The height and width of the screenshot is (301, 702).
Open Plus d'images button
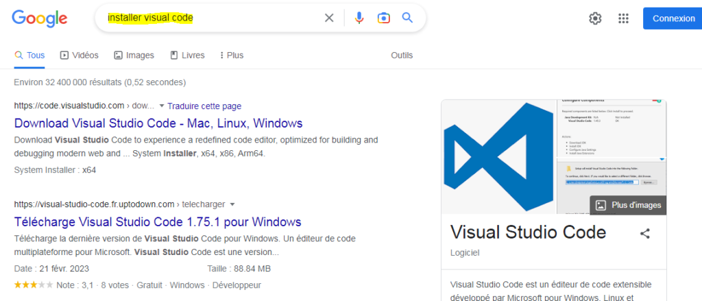coord(628,205)
